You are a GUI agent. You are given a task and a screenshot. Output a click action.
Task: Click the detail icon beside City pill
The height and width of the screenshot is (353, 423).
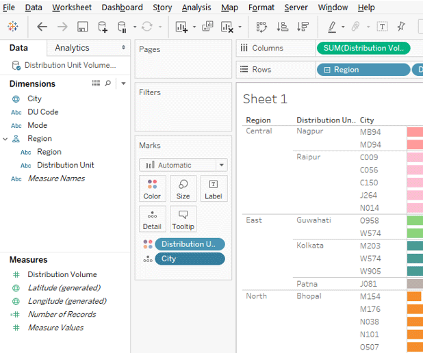click(148, 259)
